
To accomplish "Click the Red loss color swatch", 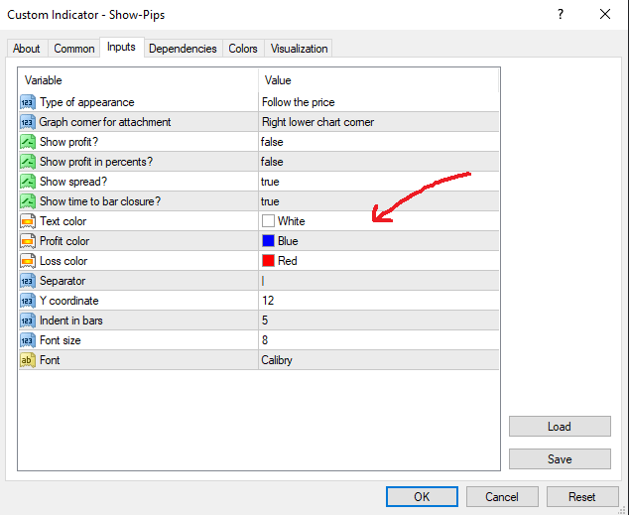I will coord(268,261).
